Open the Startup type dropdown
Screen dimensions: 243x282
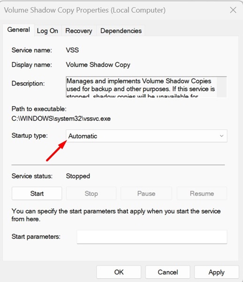tap(146, 136)
